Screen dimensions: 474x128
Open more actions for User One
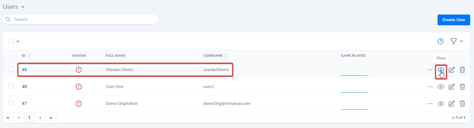click(x=430, y=87)
